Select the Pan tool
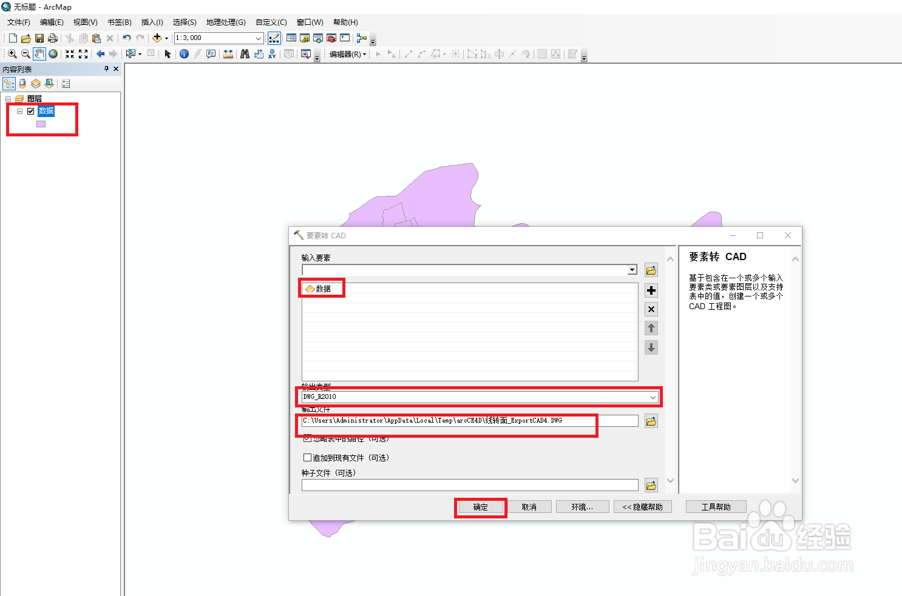This screenshot has width=902, height=596. (39, 53)
